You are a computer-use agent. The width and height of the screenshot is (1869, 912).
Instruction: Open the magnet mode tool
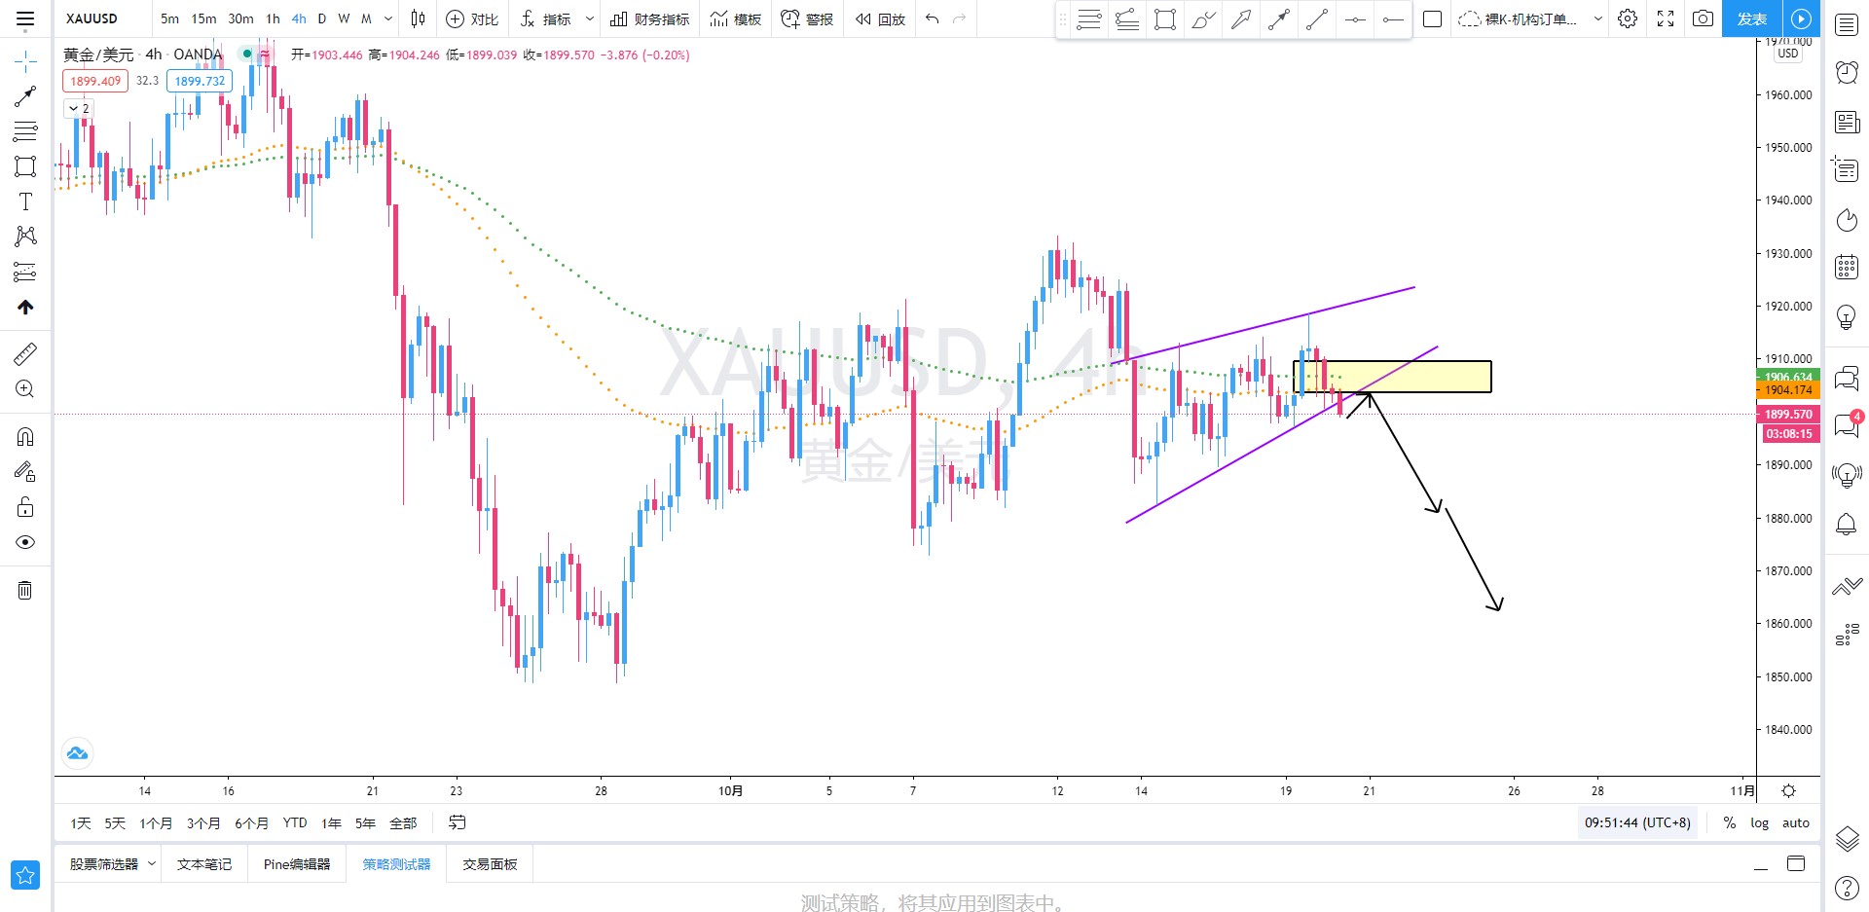(25, 437)
